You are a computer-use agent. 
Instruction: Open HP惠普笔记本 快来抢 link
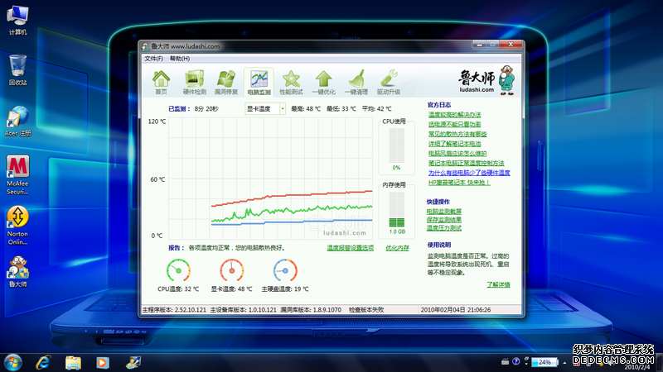(x=459, y=183)
